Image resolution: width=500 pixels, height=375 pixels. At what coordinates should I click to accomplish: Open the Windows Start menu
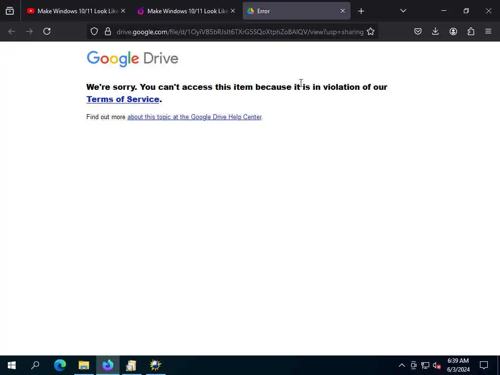pos(12,365)
